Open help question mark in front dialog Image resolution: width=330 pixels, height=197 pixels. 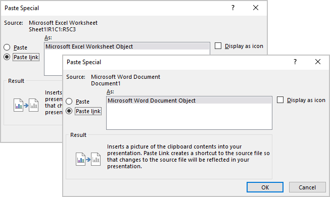point(295,62)
